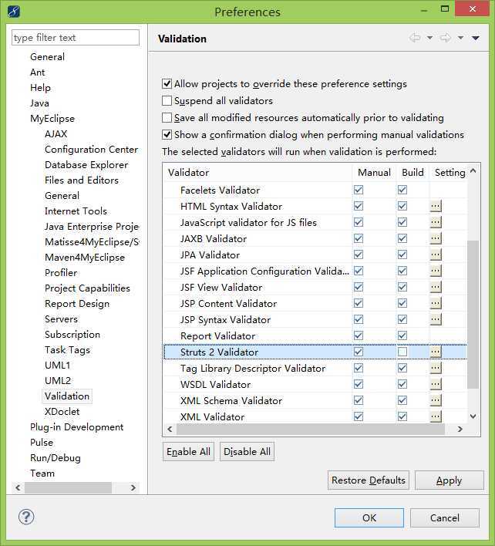Open settings for JSF Application Configuration Validator
Screen dimensions: 495x546
436,271
